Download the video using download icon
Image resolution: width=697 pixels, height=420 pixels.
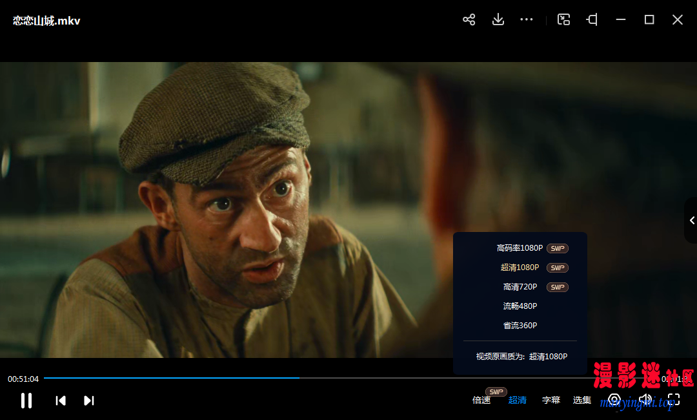click(x=498, y=19)
